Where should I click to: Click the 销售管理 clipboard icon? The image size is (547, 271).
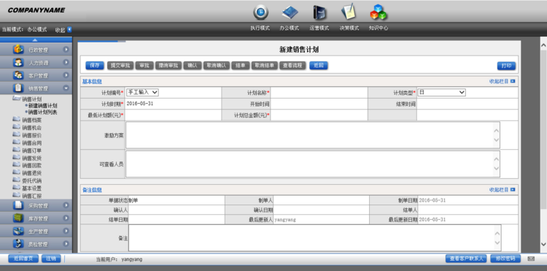pyautogui.click(x=18, y=88)
